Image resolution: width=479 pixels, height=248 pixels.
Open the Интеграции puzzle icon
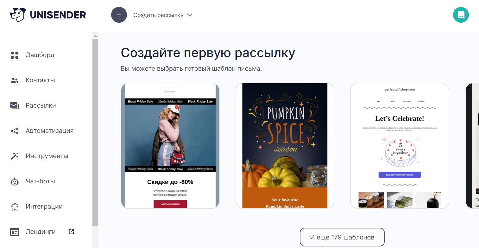[x=15, y=206]
